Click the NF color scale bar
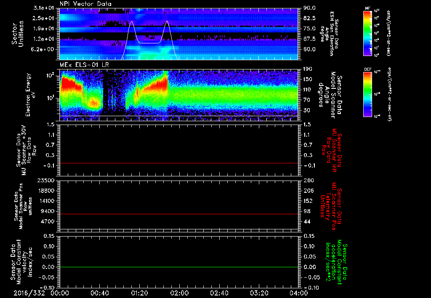Screen dimensions: 431x298 (367, 33)
